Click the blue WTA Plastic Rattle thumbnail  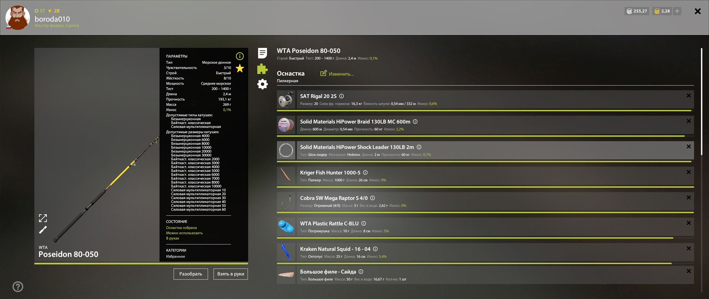[x=286, y=227]
